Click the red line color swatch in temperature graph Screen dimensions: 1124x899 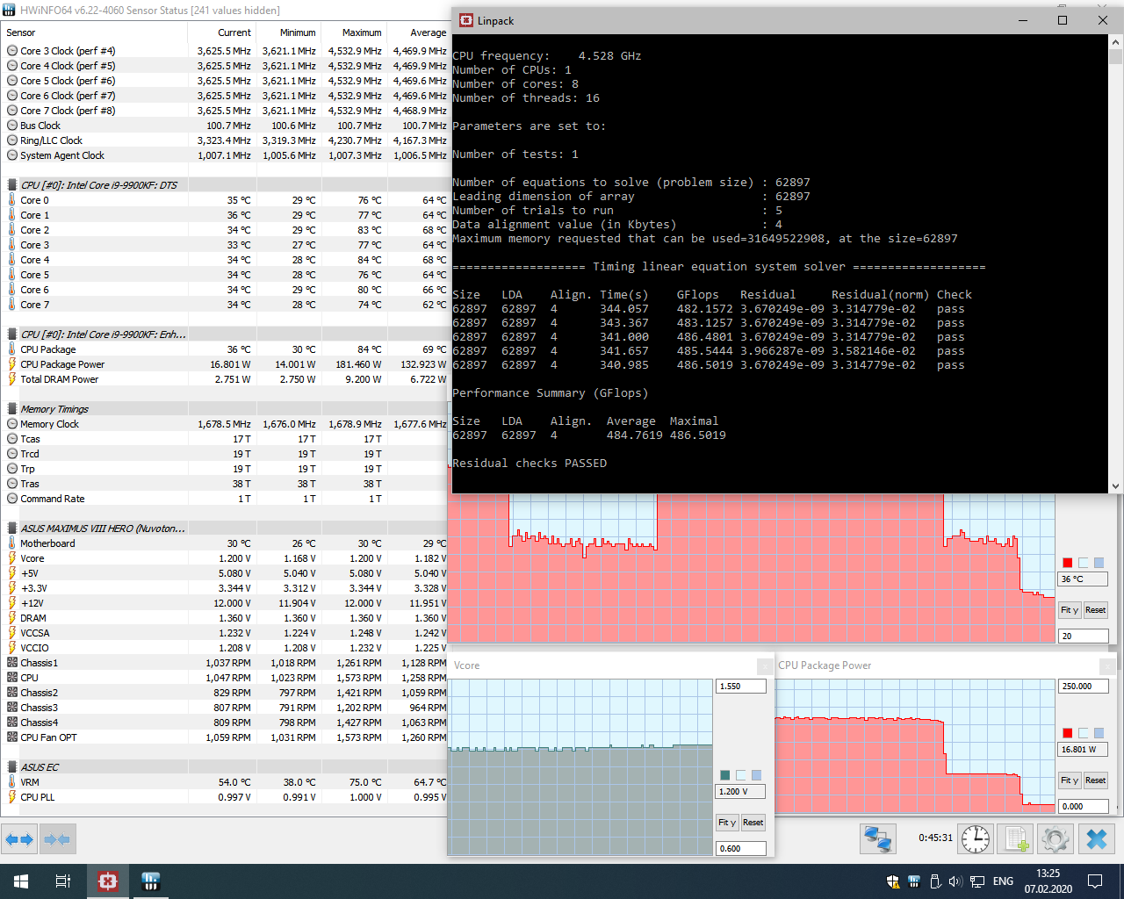pos(1068,563)
